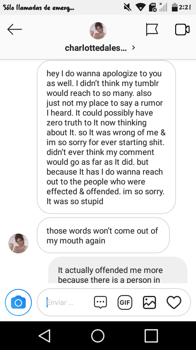This screenshot has height=350, width=196.
Task: Go back using the arrow icon
Action: click(15, 30)
